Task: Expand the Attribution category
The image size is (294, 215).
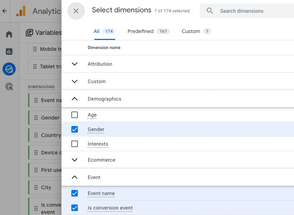Action: click(75, 64)
